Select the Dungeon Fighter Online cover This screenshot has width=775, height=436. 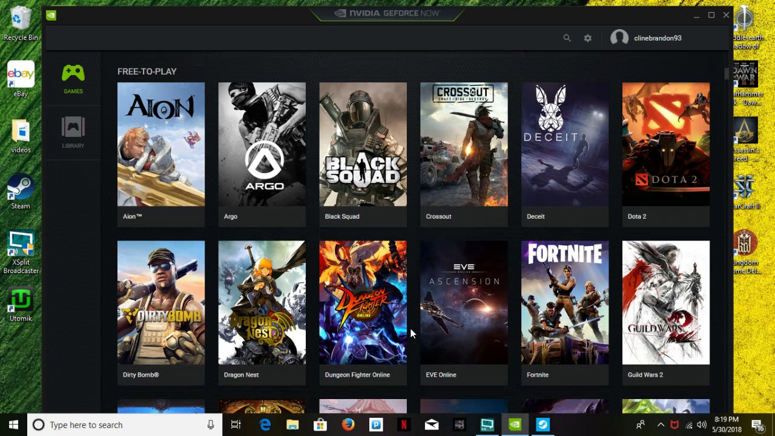pyautogui.click(x=363, y=303)
